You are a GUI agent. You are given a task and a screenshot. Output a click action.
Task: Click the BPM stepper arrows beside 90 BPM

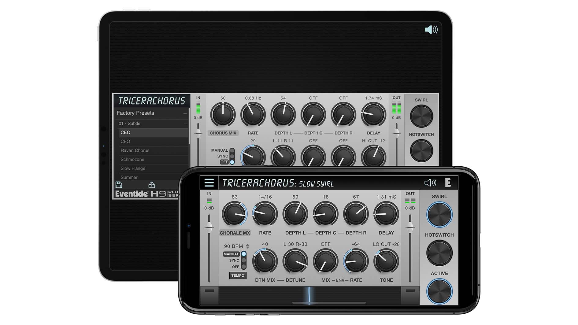coord(247,246)
